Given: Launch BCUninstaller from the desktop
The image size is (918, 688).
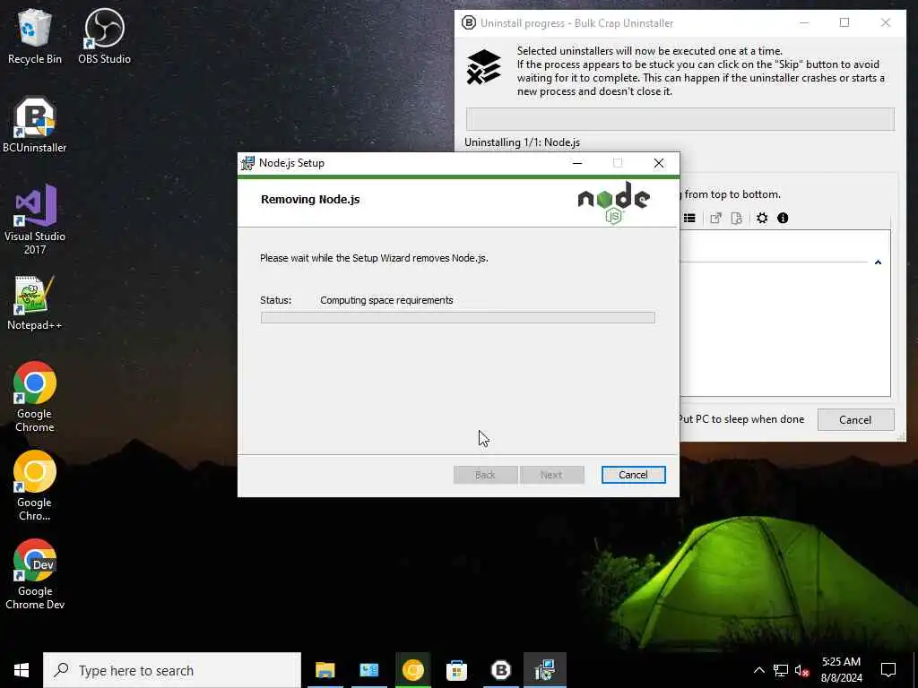Looking at the screenshot, I should pyautogui.click(x=35, y=125).
